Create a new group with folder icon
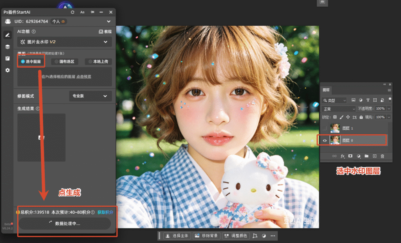The width and height of the screenshot is (401, 243). click(x=367, y=156)
